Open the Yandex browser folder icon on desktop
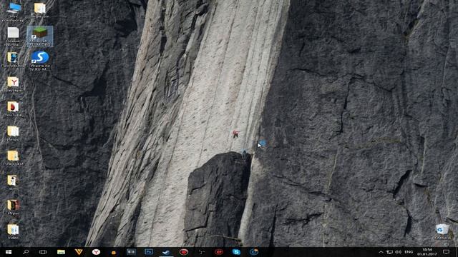Screen dimensions: 458x257 point(13,84)
